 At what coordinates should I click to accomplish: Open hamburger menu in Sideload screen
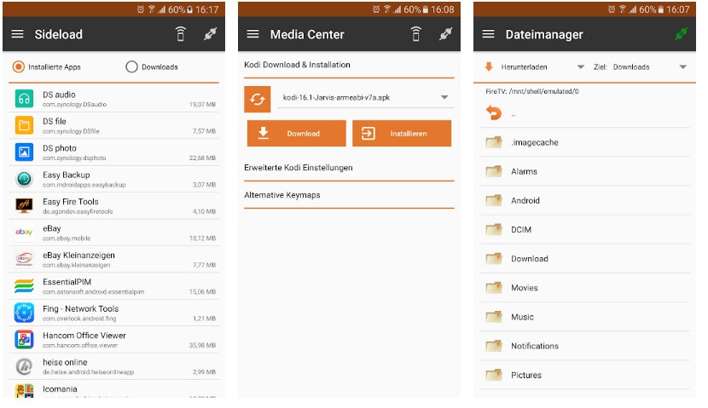click(17, 34)
